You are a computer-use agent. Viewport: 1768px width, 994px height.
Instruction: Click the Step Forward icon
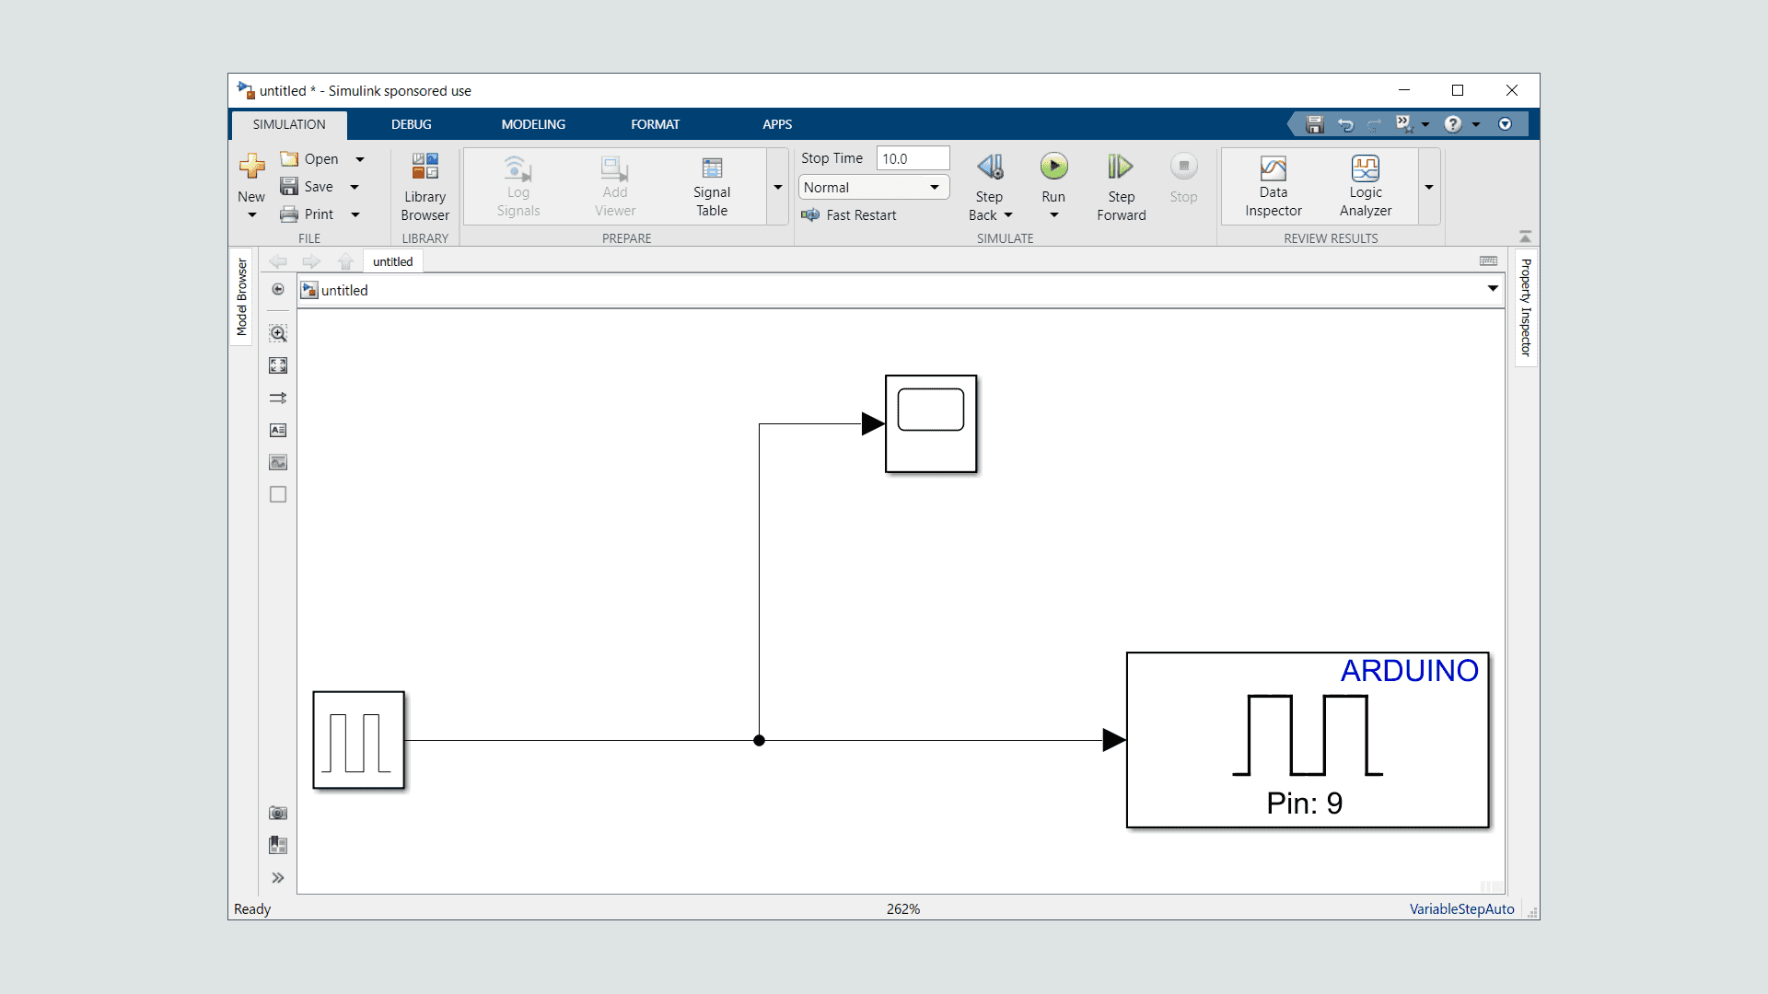click(1121, 168)
